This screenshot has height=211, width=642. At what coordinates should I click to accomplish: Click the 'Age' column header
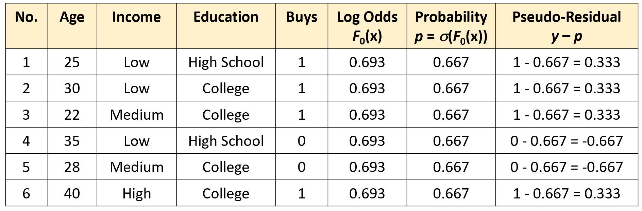pos(72,17)
